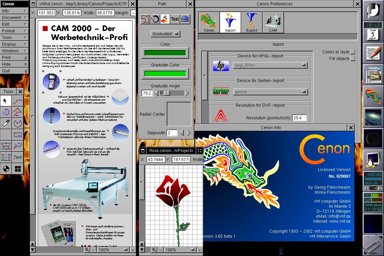This screenshot has width=384, height=256.
Task: Click the Quit menu item
Action: click(x=14, y=71)
